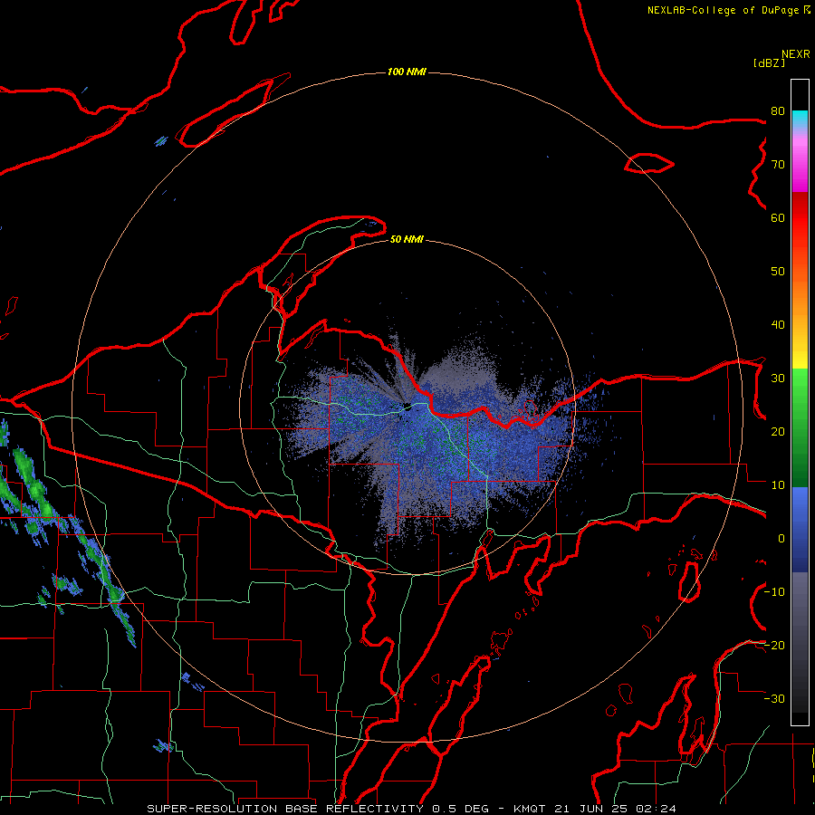Click the -20 value on the dBZ scale
Viewport: 815px width, 815px height.
pyautogui.click(x=774, y=645)
